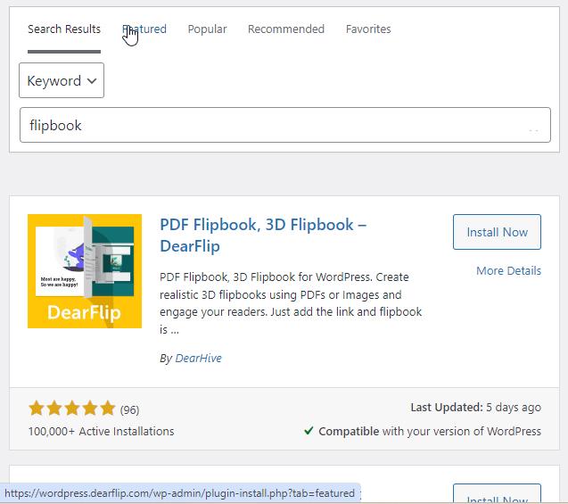Screen dimensions: 568x504
Task: Click the fifth gold rating star
Action: (107, 409)
